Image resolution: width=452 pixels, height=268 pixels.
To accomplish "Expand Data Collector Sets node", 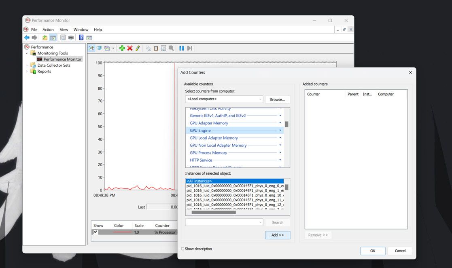I will tap(27, 65).
